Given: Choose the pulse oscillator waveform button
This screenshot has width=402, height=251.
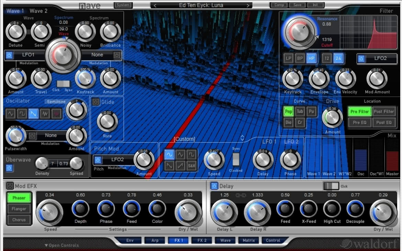Looking at the screenshot, I should pyautogui.click(x=22, y=113).
